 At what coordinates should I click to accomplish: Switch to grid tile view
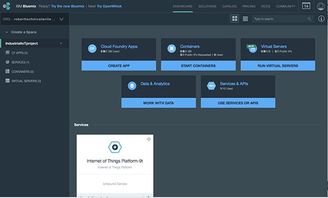point(235,19)
